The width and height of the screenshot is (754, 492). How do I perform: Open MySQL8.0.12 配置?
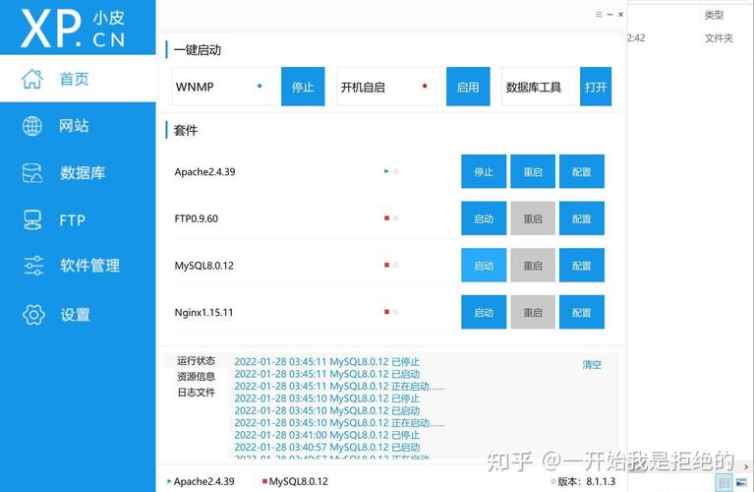582,266
